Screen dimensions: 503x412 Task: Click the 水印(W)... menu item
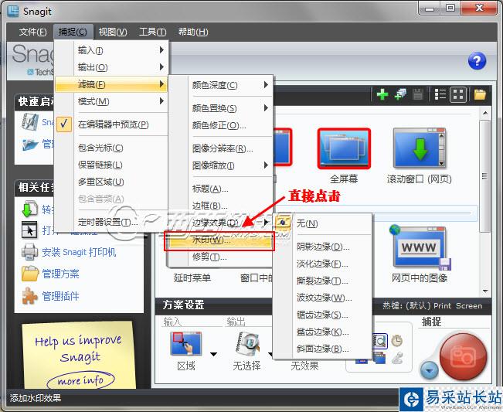(x=219, y=240)
